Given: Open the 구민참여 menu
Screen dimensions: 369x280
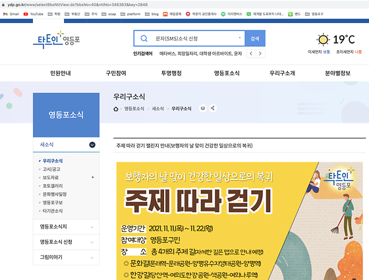Looking at the screenshot, I should (116, 73).
